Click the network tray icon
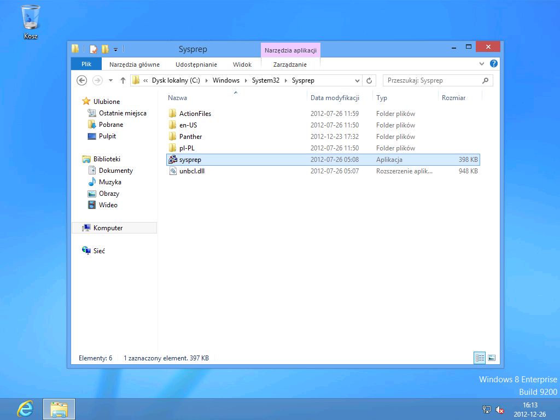 tap(486, 409)
